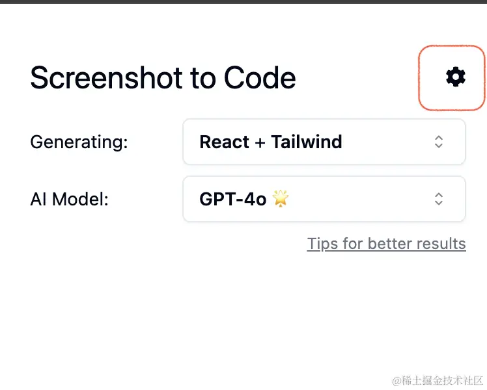This screenshot has height=390, width=487.
Task: Click the word Screenshot in the title
Action: click(x=106, y=77)
